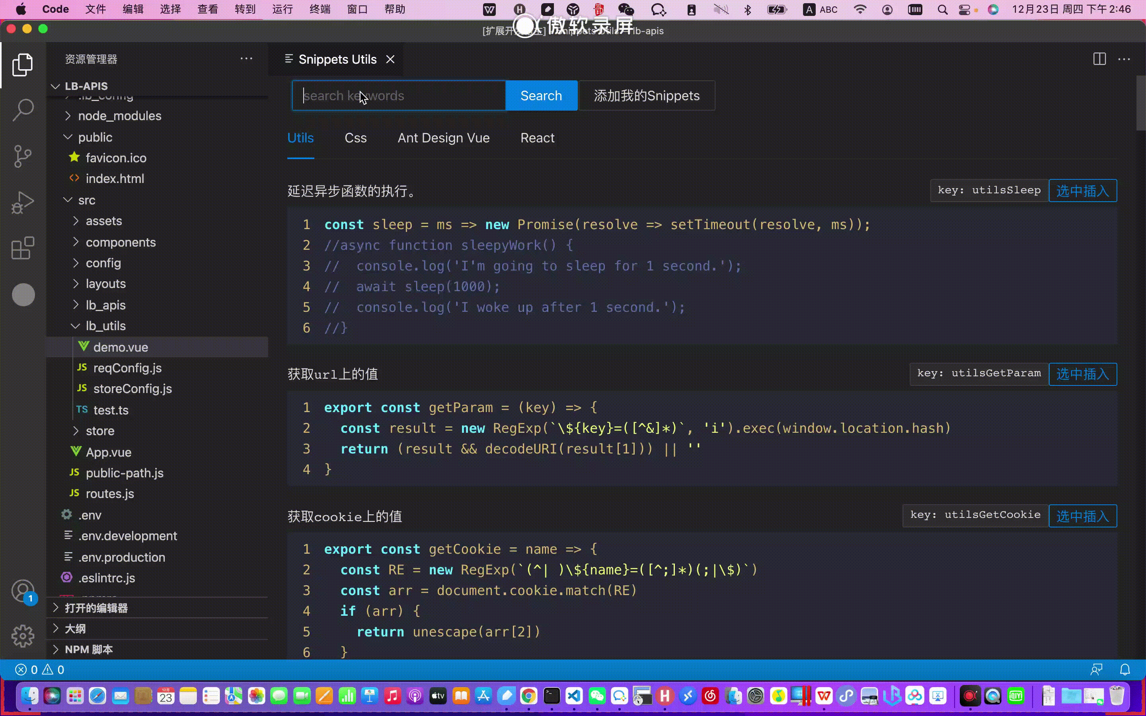Screen dimensions: 1146x716
Task: Open Terminal from the dock
Action: click(551, 696)
